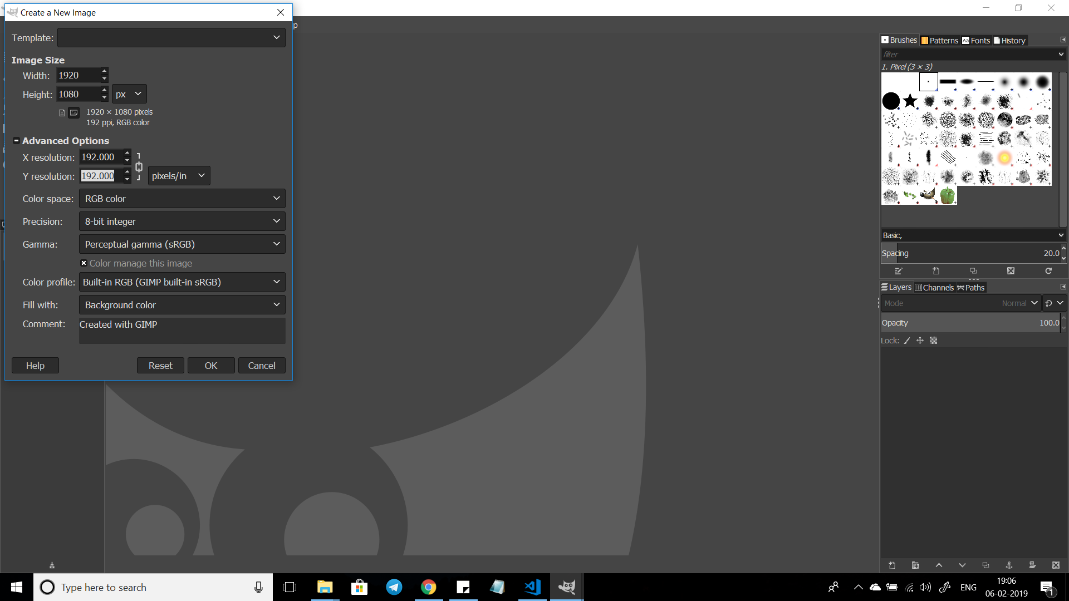The width and height of the screenshot is (1069, 601).
Task: Select the green pepper brush
Action: (947, 195)
